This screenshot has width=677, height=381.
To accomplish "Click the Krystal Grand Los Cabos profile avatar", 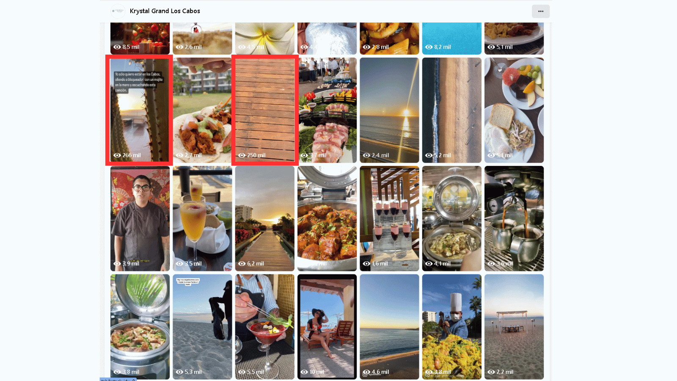I will [118, 11].
